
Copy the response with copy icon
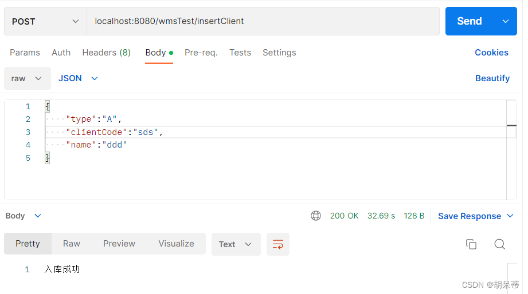click(x=471, y=244)
